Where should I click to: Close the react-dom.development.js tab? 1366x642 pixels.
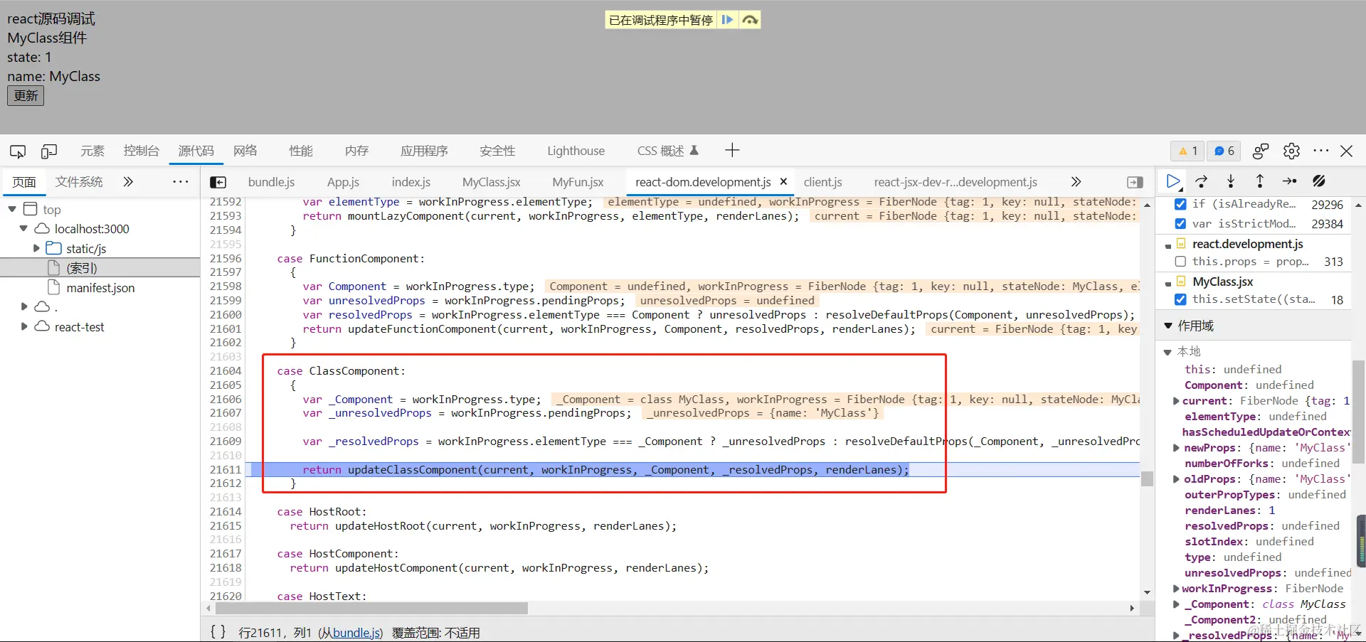783,182
